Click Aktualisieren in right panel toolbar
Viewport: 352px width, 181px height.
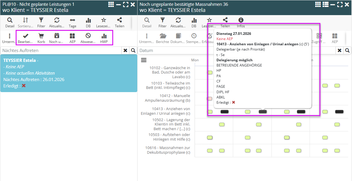pyautogui.click(x=178, y=22)
